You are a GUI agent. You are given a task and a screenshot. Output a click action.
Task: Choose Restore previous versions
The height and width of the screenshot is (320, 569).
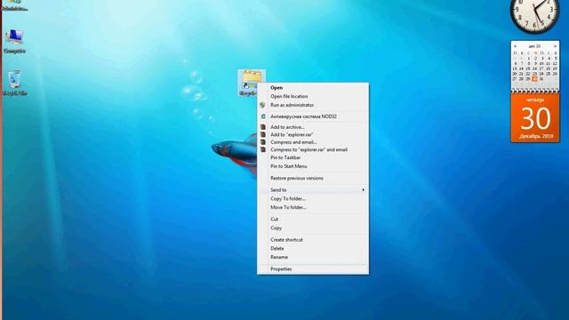point(313,178)
